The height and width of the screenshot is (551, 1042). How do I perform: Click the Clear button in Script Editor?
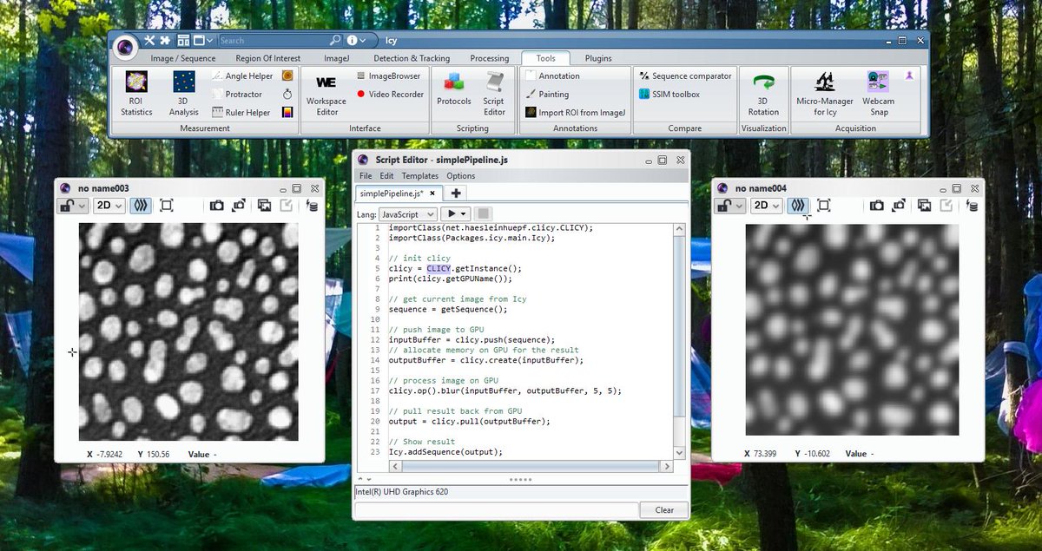point(664,510)
